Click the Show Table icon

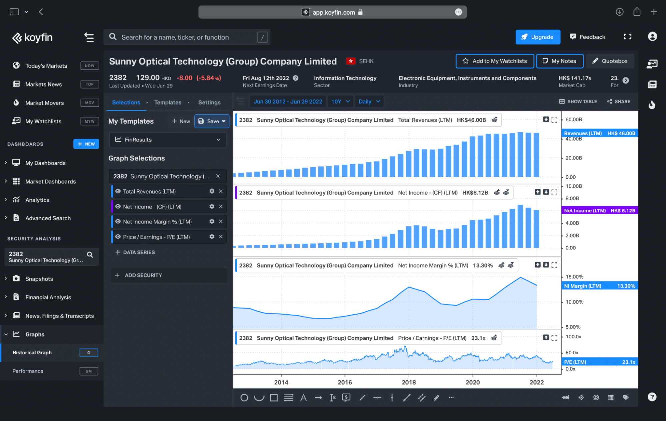pyautogui.click(x=561, y=101)
